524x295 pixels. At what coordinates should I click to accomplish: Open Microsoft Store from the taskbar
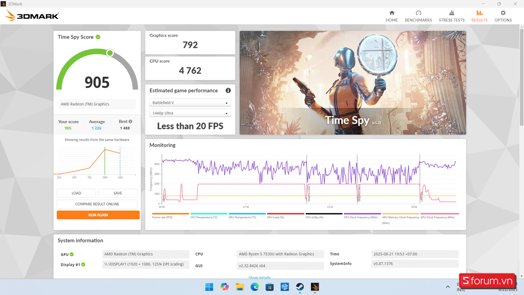click(x=269, y=287)
